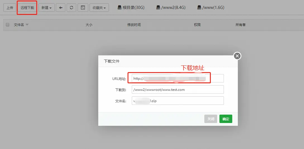
Task: Click the 远程下载 button
Action: click(x=27, y=8)
